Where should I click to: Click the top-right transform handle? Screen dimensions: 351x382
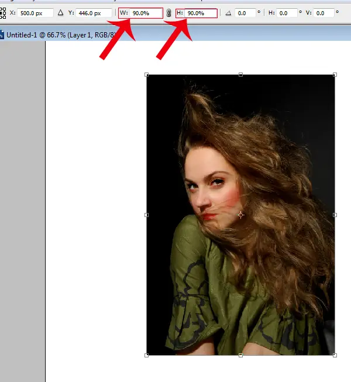coord(335,74)
